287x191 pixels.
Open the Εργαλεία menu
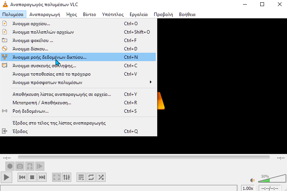(139, 15)
